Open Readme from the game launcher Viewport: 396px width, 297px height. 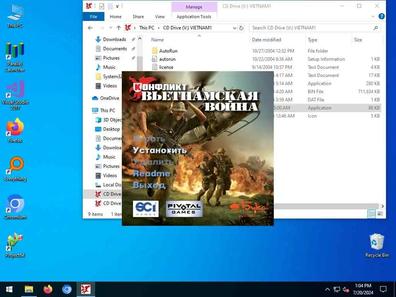(x=152, y=174)
